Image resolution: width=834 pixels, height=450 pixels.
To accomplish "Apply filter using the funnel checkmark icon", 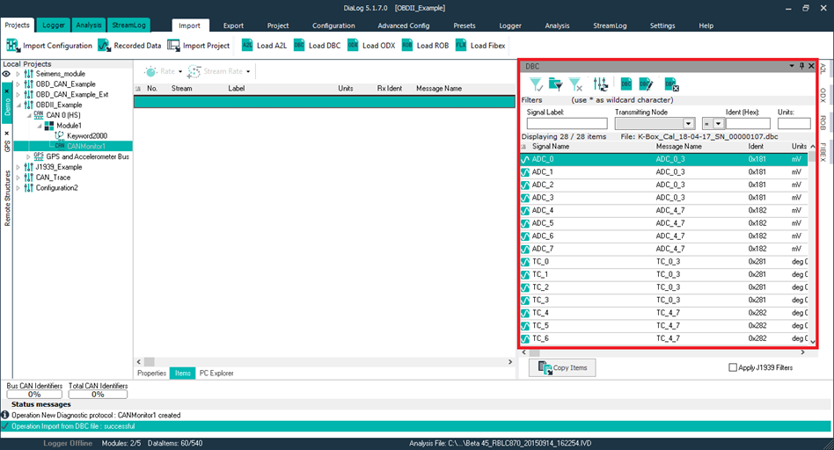I will click(535, 84).
